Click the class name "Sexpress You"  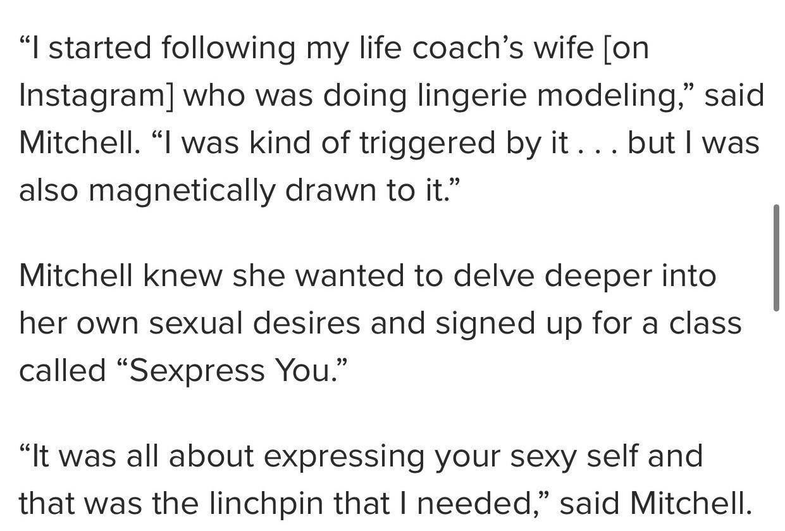(231, 371)
